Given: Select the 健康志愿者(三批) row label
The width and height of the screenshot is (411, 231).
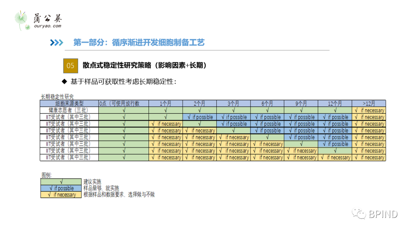Looking at the screenshot, I should 69,110.
